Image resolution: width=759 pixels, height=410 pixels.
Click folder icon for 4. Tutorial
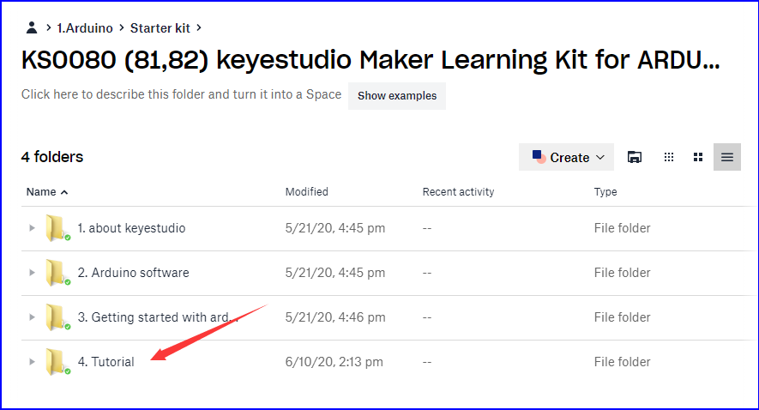coord(57,362)
